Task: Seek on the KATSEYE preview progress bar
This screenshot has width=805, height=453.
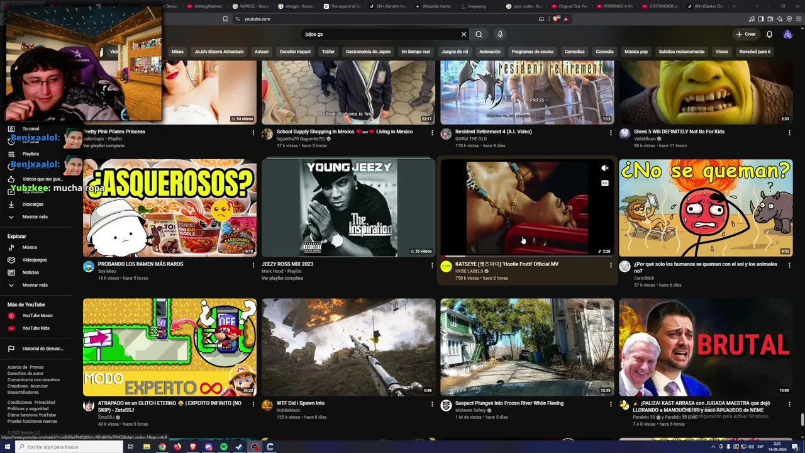Action: [527, 256]
